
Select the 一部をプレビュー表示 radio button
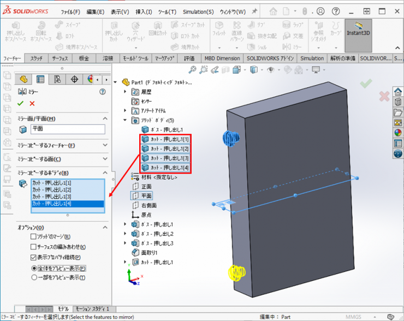tap(34, 277)
